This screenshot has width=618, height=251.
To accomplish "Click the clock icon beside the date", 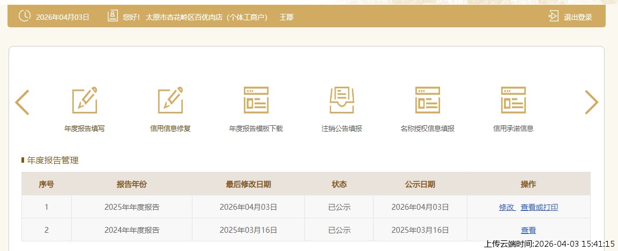I will click(x=25, y=16).
